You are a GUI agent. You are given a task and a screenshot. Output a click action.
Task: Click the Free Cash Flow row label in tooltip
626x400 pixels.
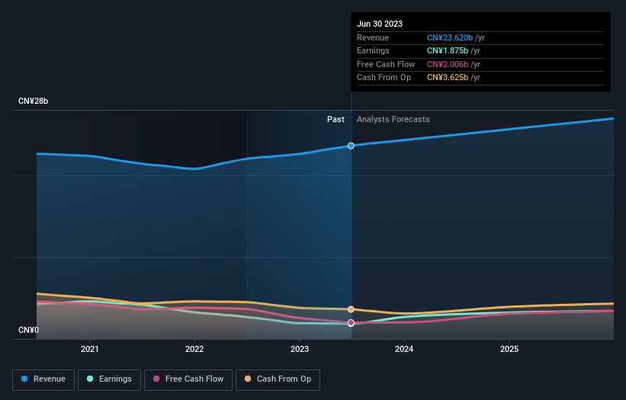pos(386,64)
